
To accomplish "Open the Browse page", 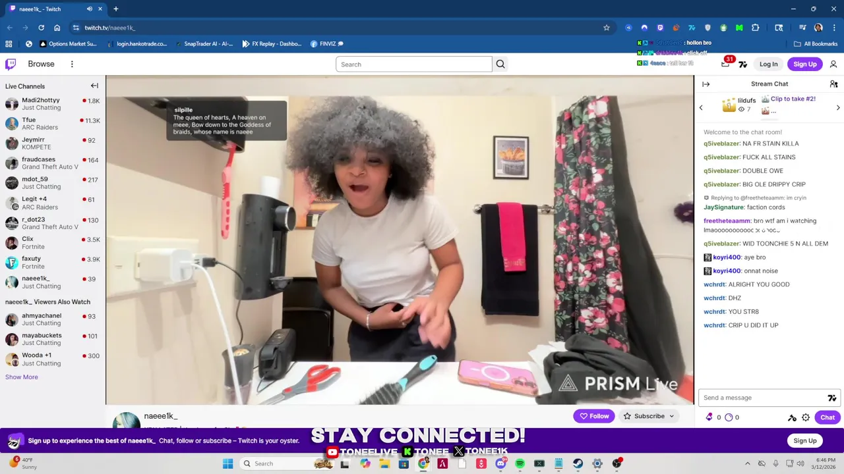I will 41,64.
